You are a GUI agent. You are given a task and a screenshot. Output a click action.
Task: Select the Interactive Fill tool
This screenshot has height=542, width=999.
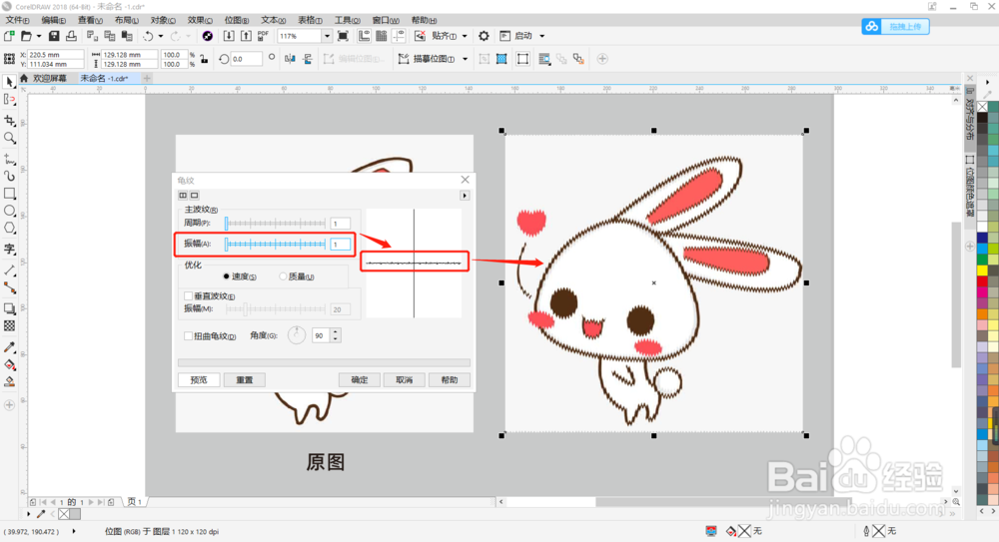tap(10, 365)
